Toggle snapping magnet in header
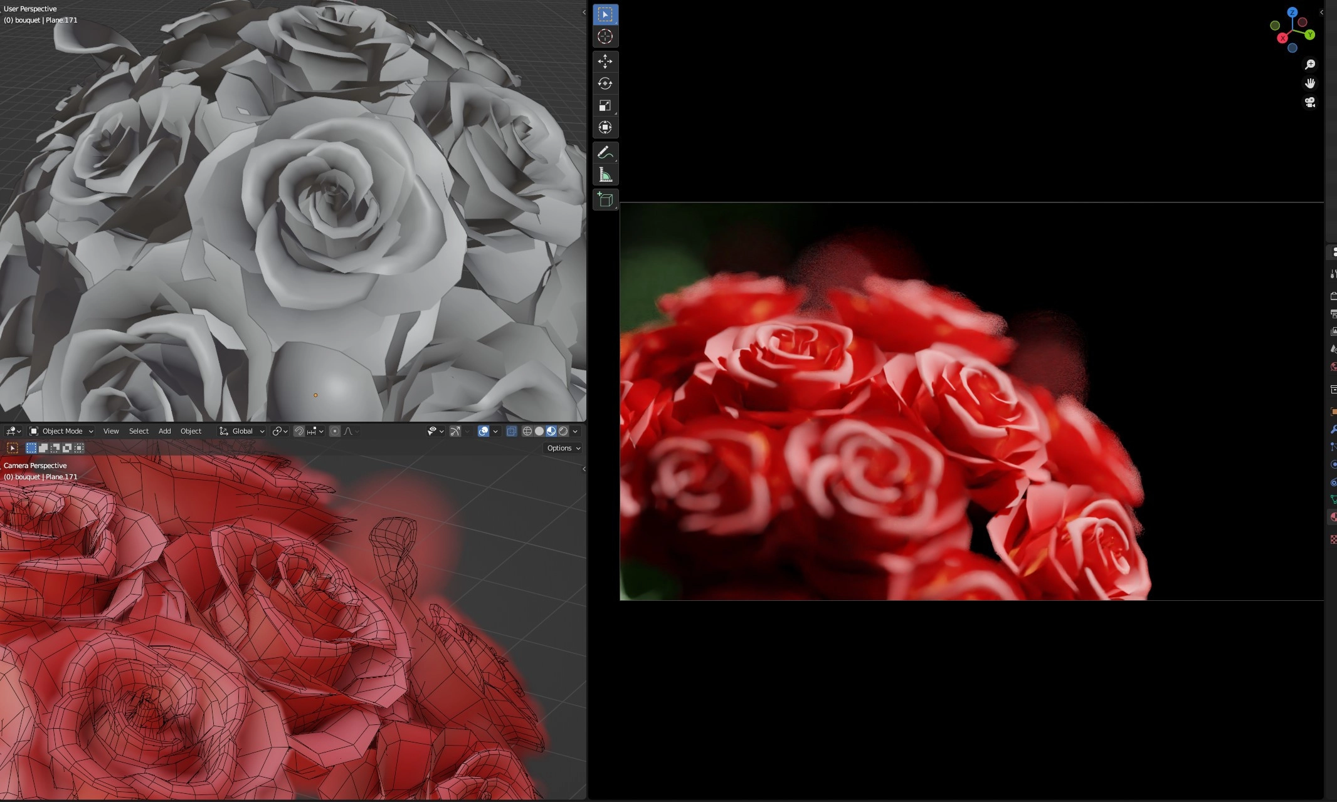The image size is (1337, 802). click(x=299, y=431)
